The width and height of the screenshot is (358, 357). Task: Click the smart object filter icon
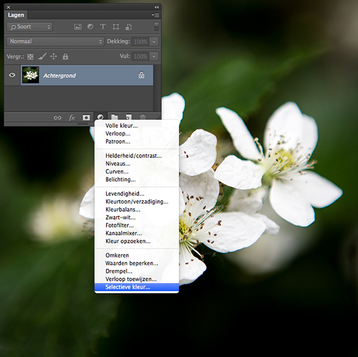[129, 27]
